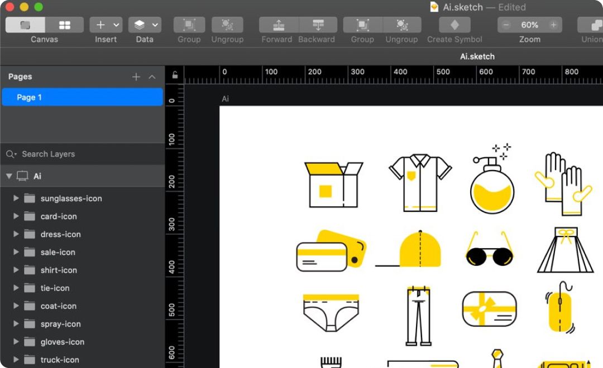Click the ruler lock icon
603x368 pixels.
tap(175, 75)
